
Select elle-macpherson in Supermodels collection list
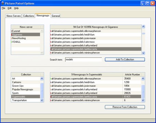click(x=87, y=79)
